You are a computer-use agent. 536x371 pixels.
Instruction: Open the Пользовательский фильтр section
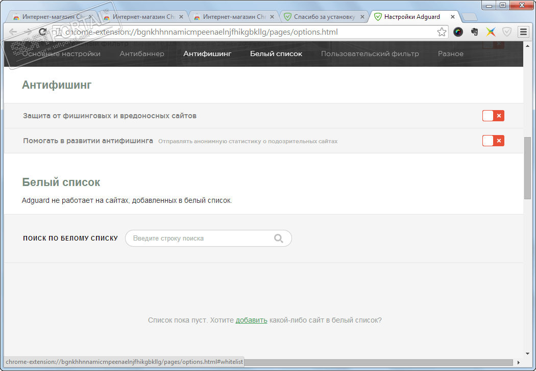click(x=370, y=54)
